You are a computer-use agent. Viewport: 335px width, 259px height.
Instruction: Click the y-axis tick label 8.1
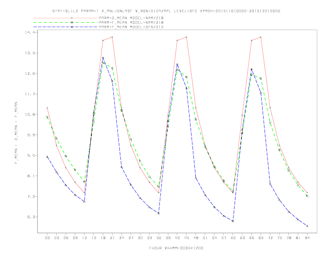31,176
